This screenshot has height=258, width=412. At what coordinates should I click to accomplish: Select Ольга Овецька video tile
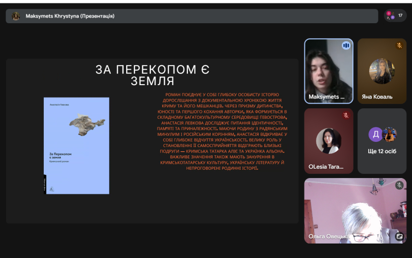coord(355,211)
